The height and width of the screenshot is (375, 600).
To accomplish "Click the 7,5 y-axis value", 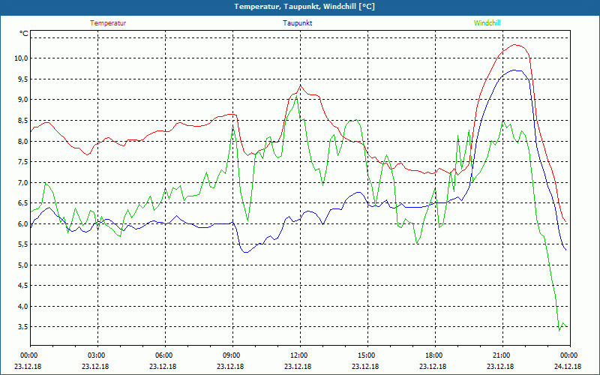I will pyautogui.click(x=22, y=162).
